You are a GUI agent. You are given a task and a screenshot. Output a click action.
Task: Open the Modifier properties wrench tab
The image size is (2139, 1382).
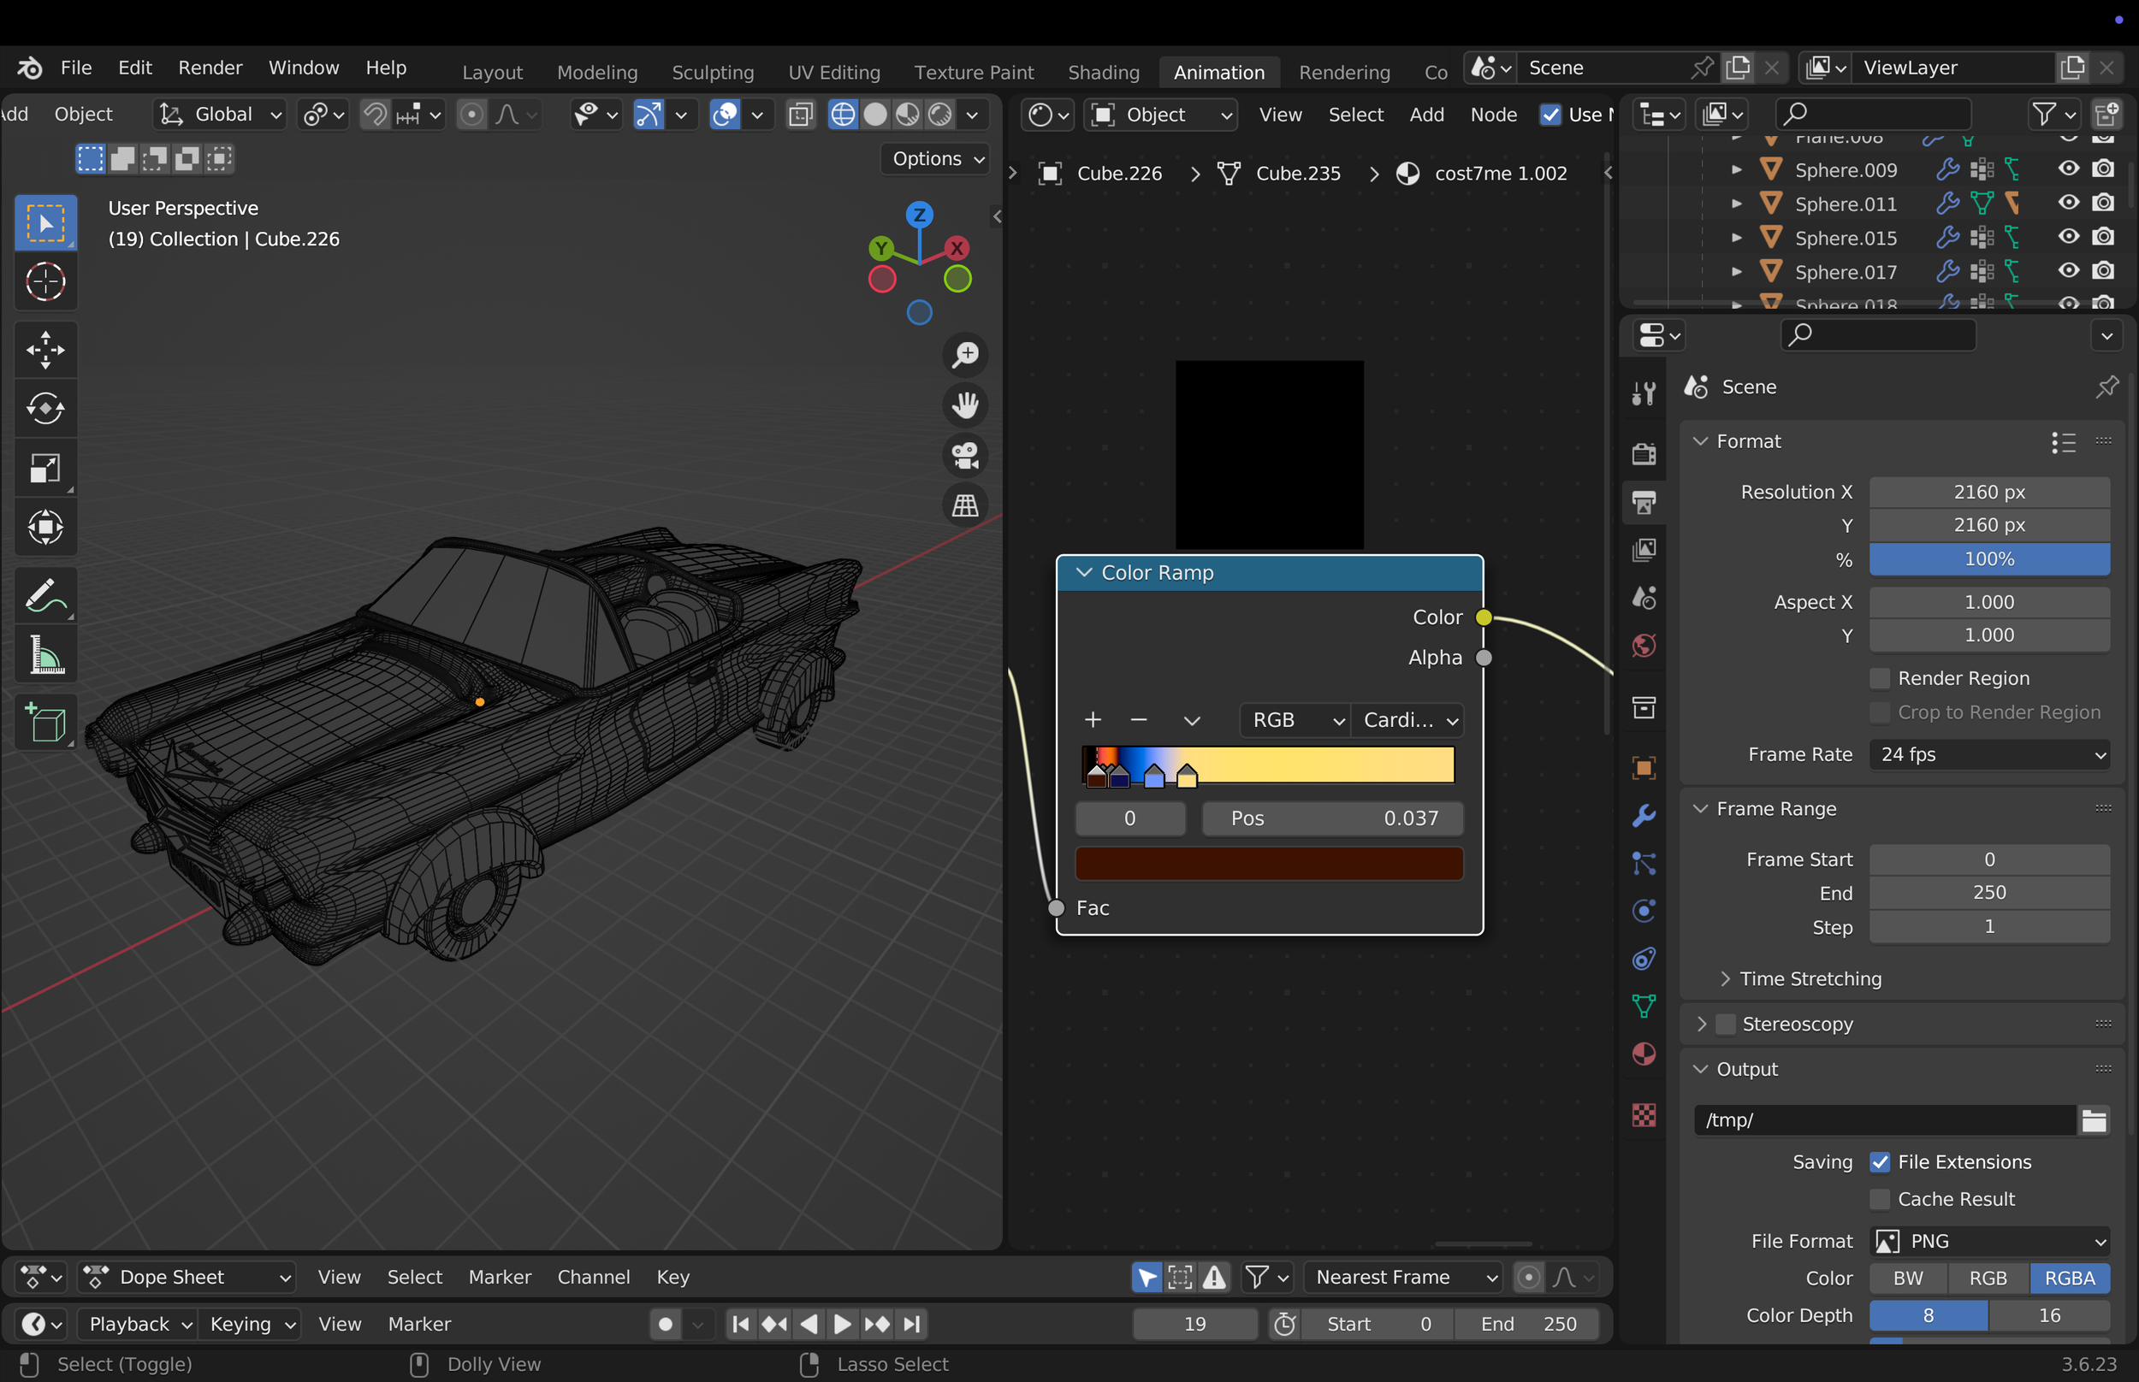tap(1644, 816)
